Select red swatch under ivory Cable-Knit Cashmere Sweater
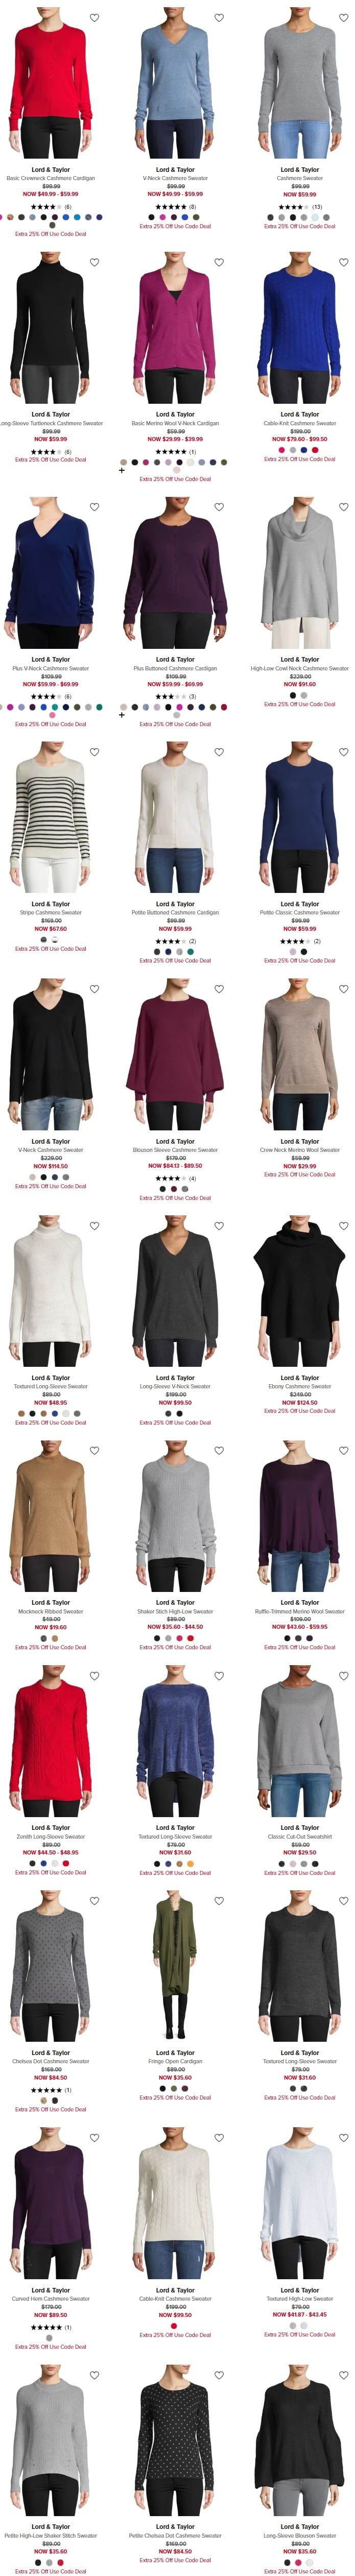 [x=175, y=2326]
